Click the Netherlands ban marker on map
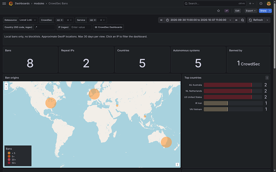The width and height of the screenshot is (276, 172). 94,94
